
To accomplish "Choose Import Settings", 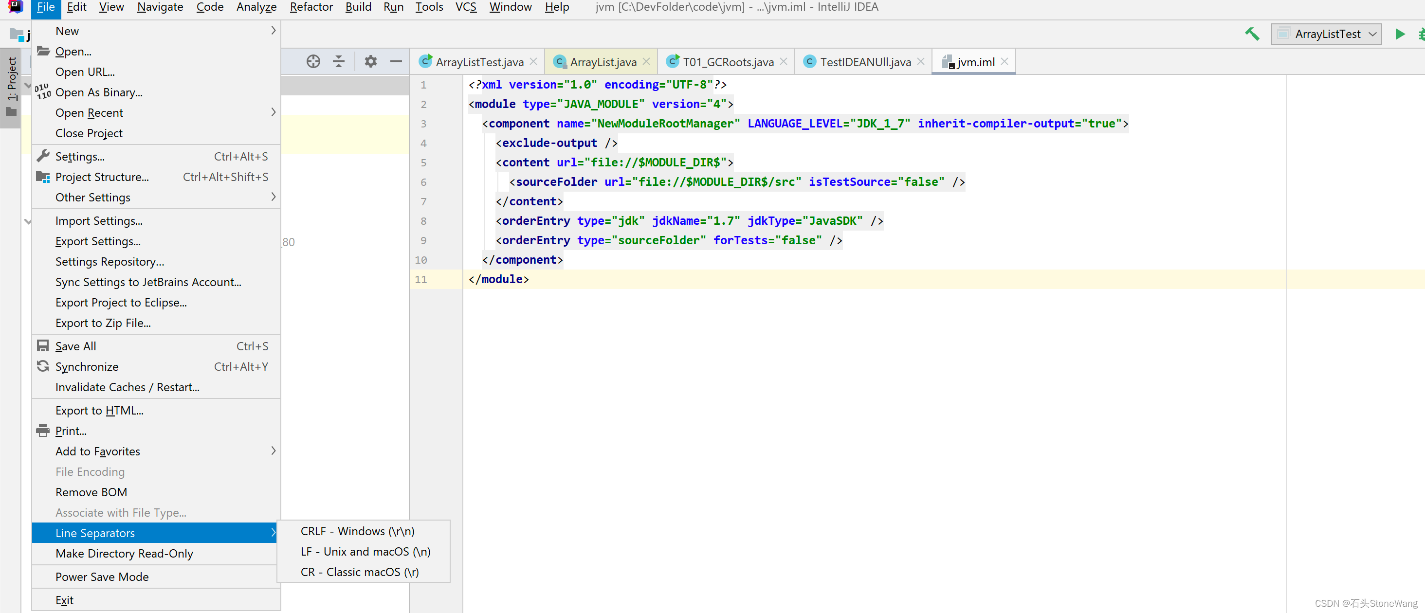I will click(156, 220).
